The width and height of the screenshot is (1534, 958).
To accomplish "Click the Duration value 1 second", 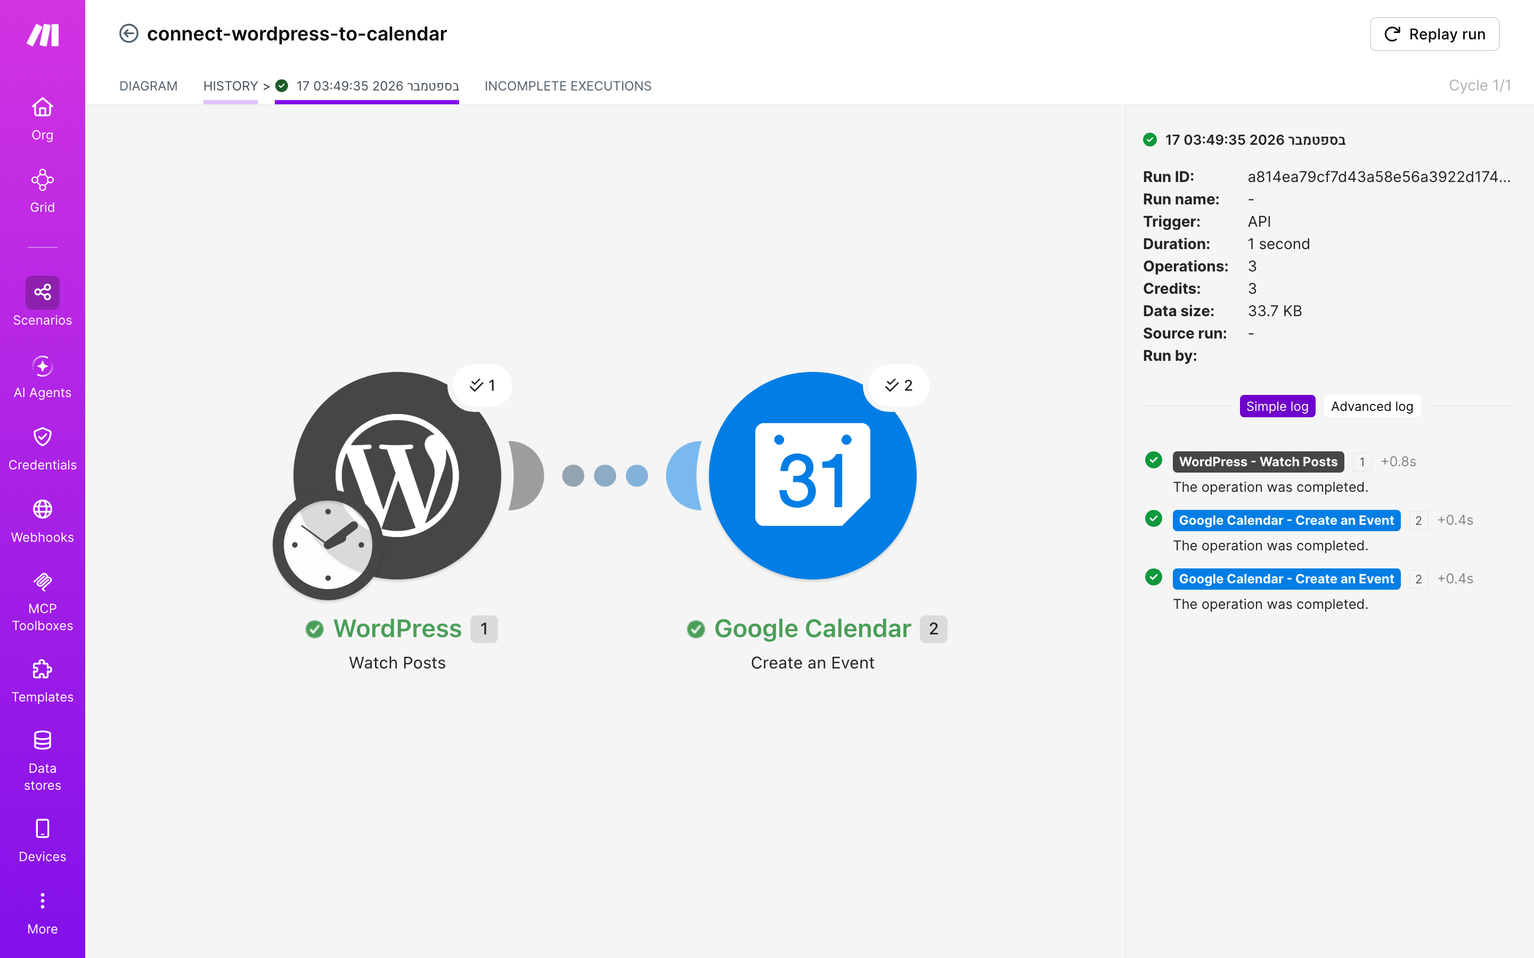I will tap(1278, 244).
